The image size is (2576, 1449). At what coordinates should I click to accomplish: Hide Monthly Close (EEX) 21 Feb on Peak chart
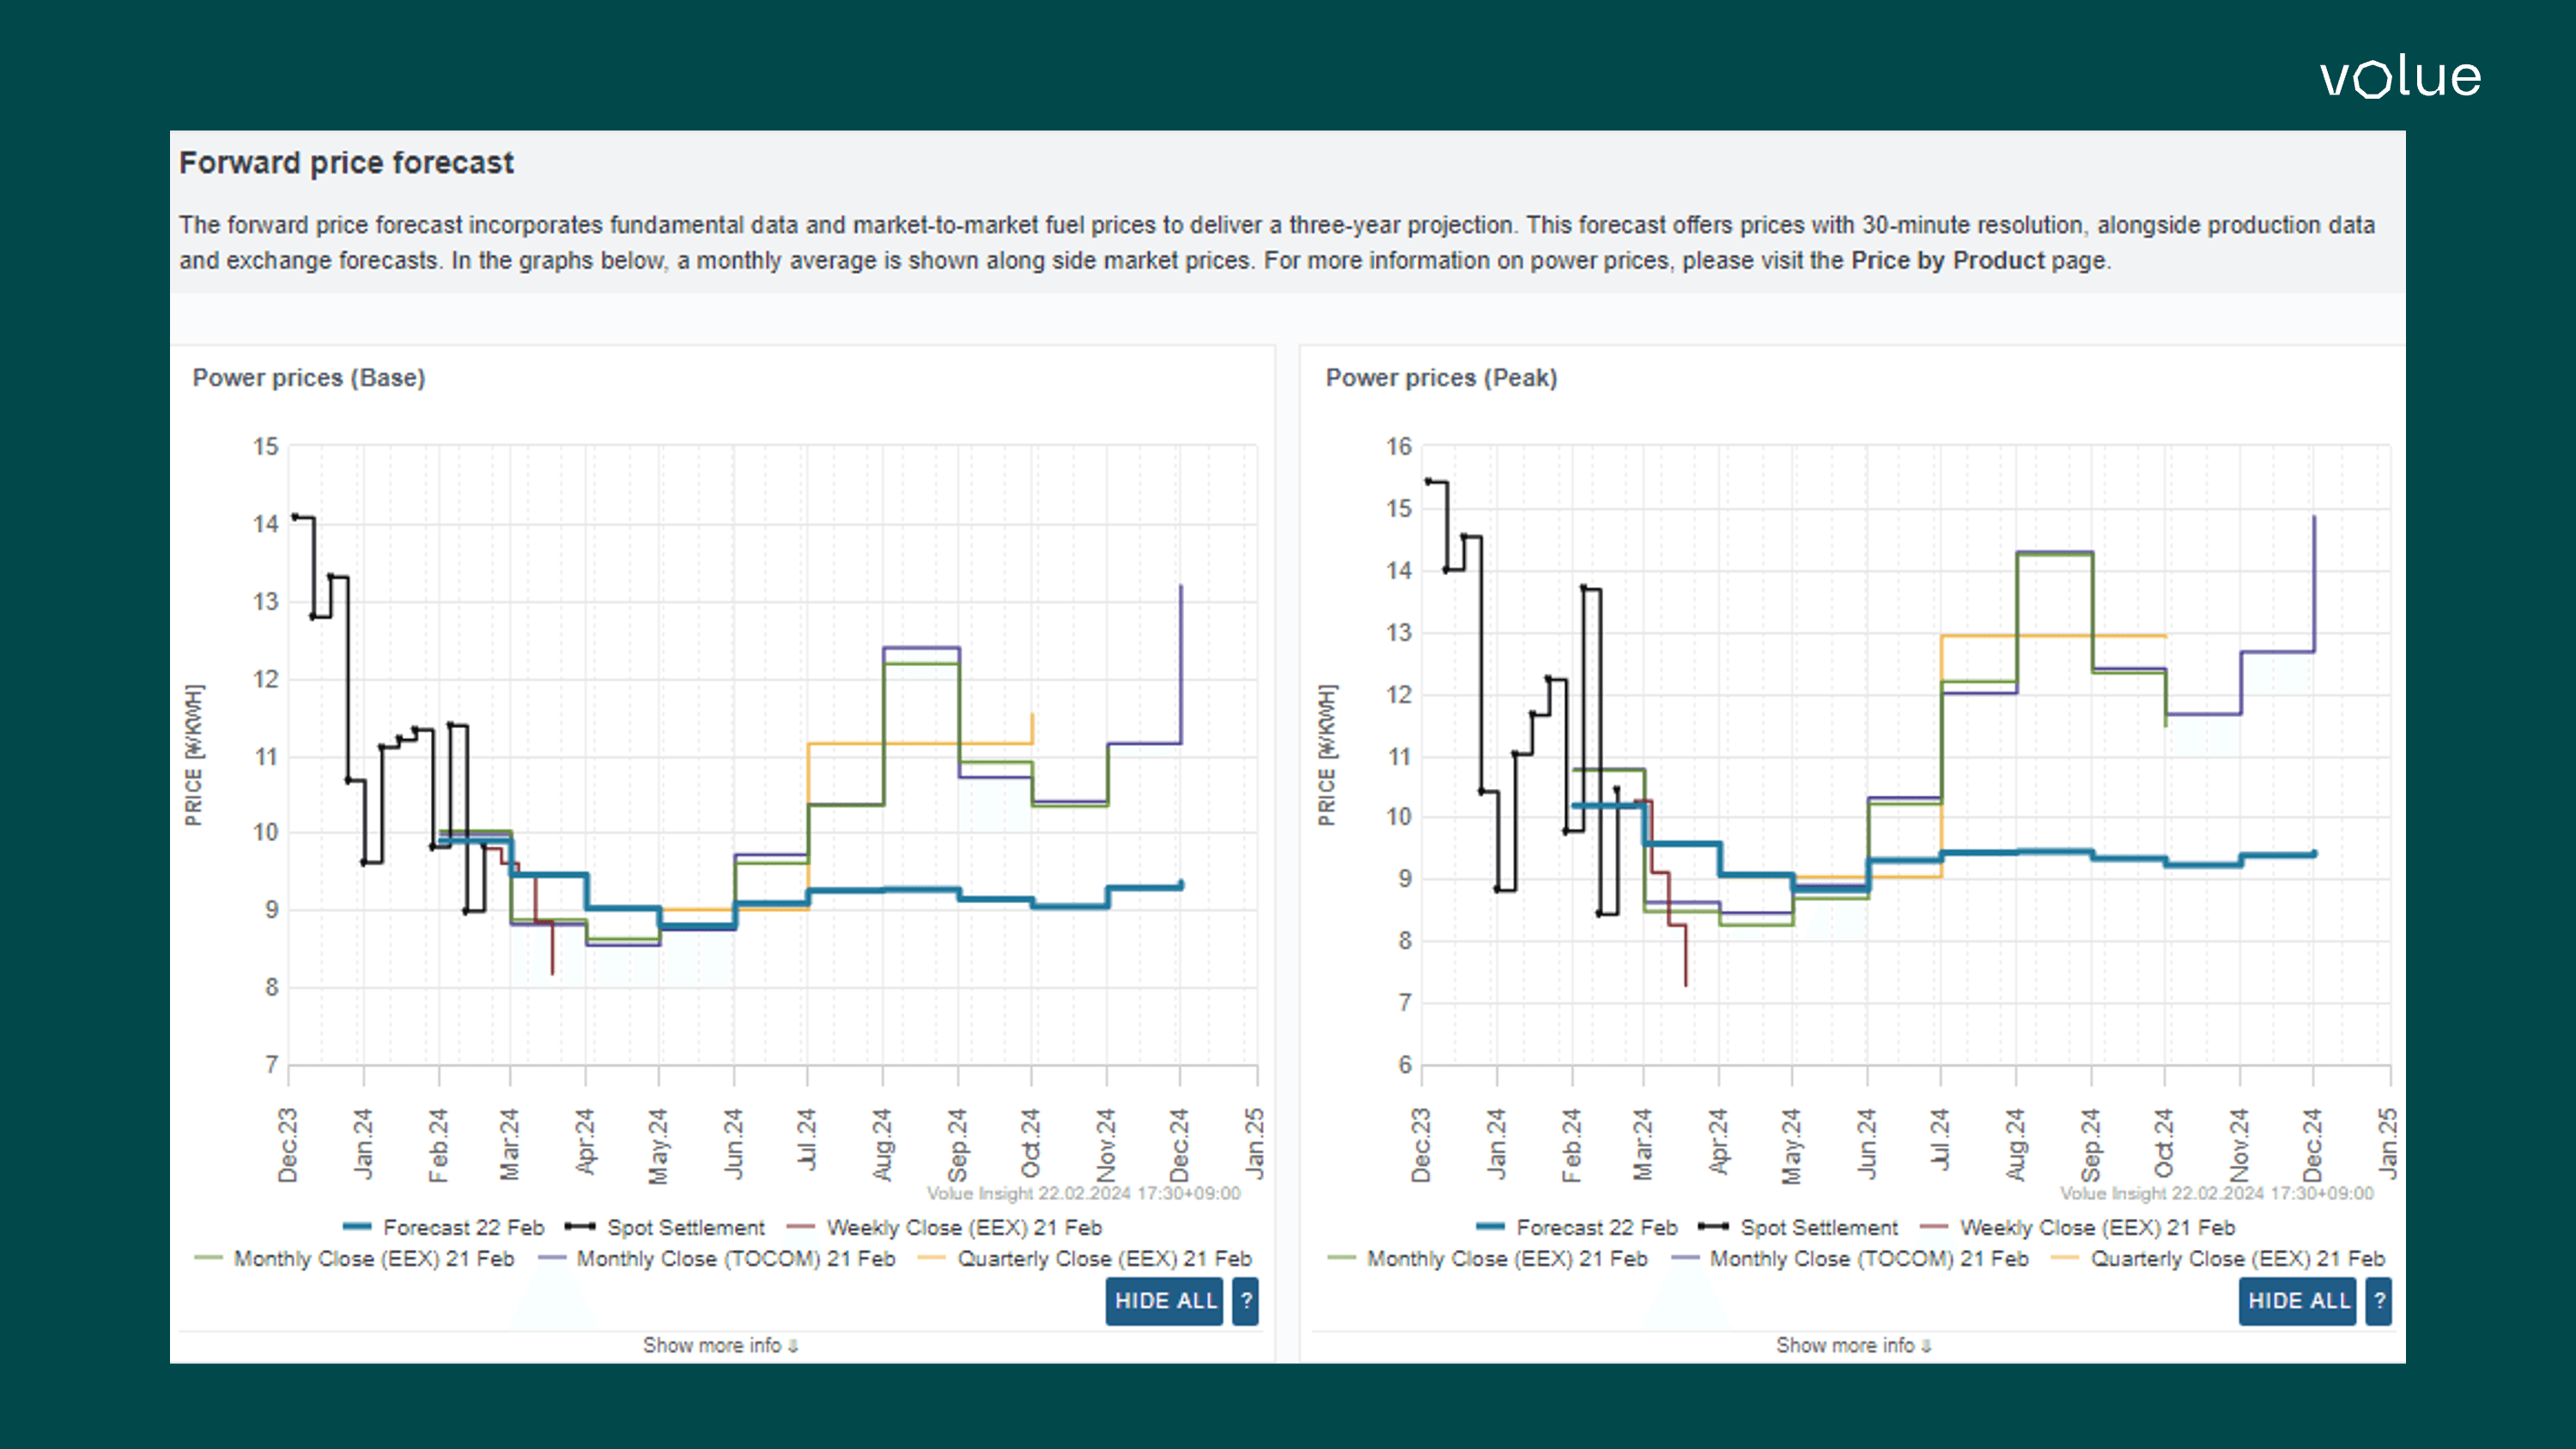(1506, 1259)
